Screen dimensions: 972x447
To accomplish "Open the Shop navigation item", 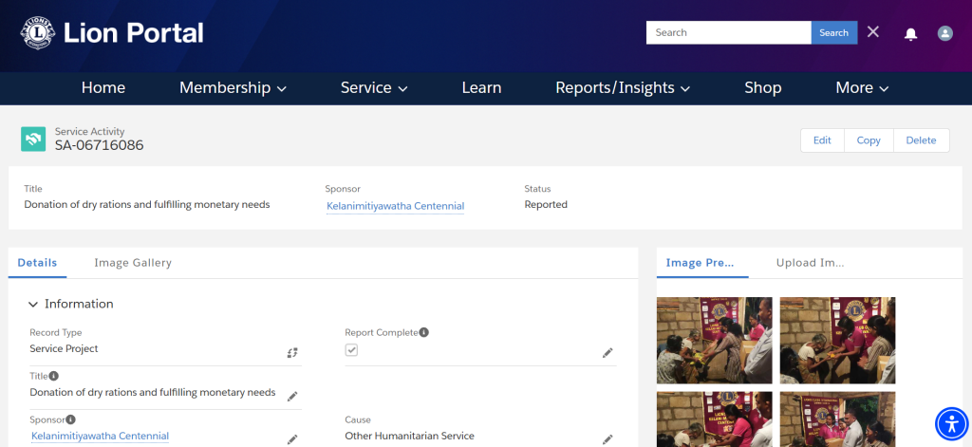I will [x=763, y=88].
